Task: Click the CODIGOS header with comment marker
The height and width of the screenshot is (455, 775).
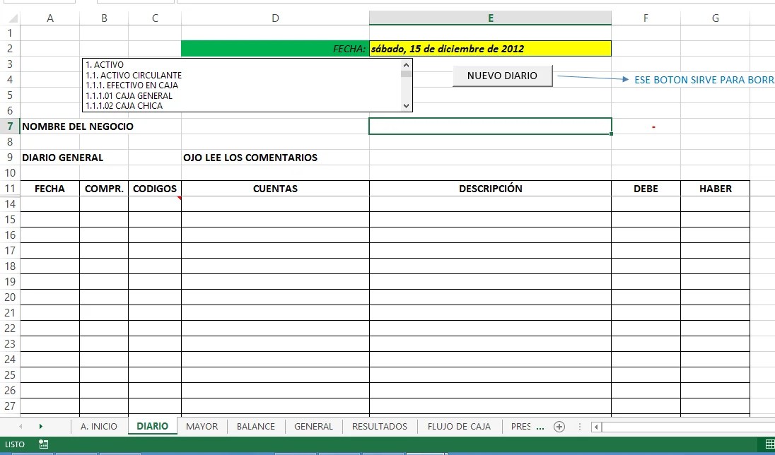Action: click(x=155, y=189)
